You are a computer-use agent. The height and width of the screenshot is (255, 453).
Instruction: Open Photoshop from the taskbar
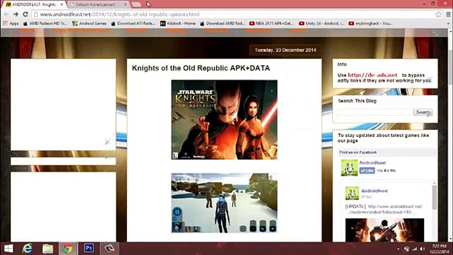pyautogui.click(x=89, y=249)
